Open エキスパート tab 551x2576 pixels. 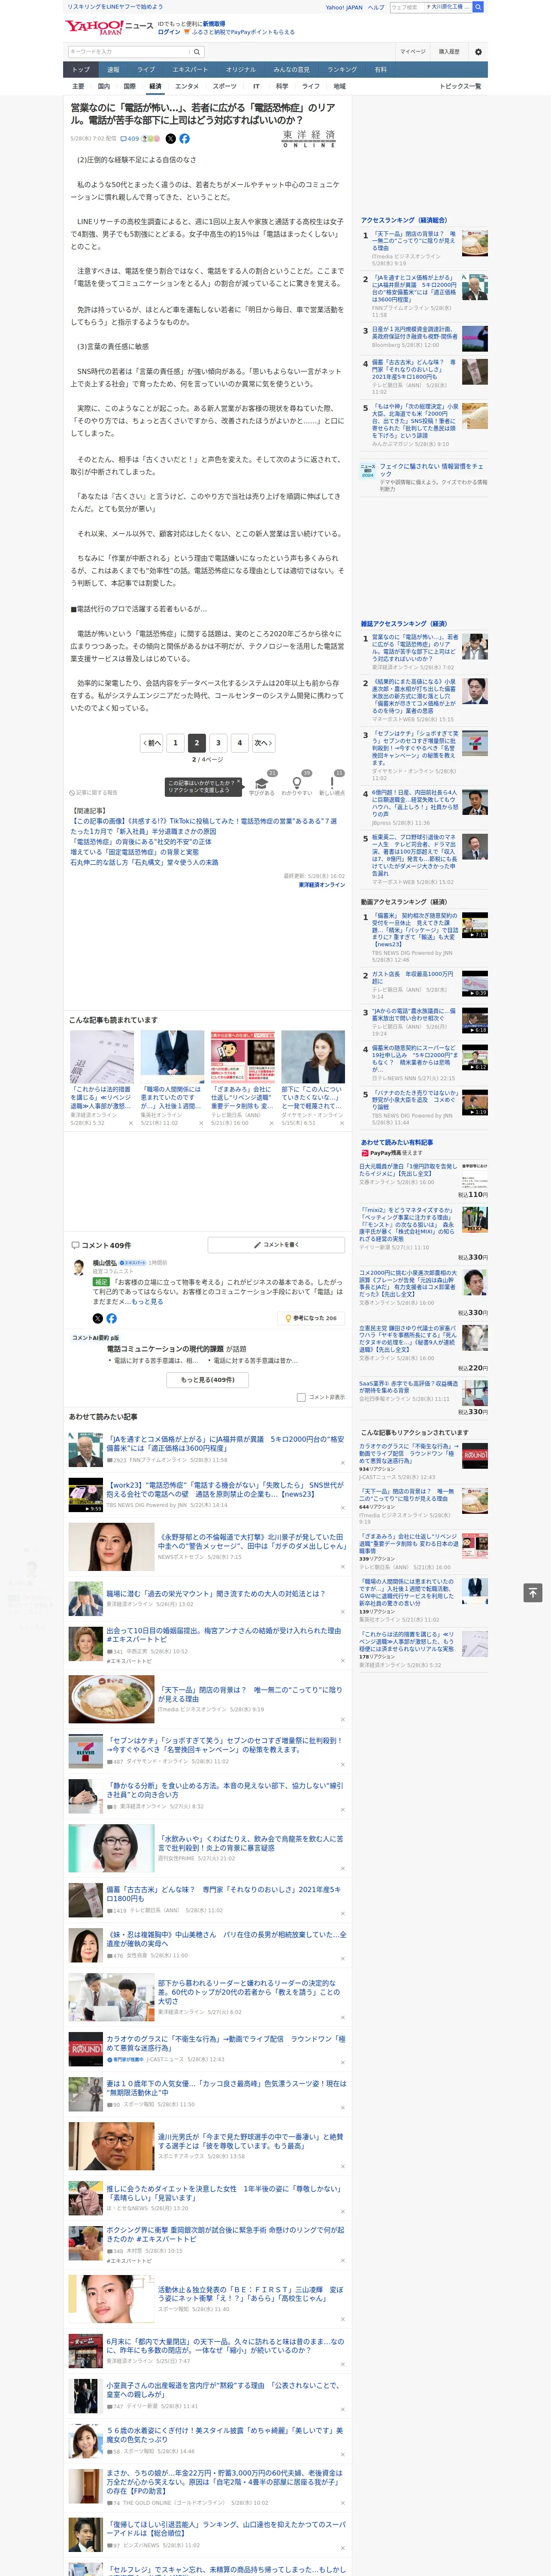pos(190,70)
